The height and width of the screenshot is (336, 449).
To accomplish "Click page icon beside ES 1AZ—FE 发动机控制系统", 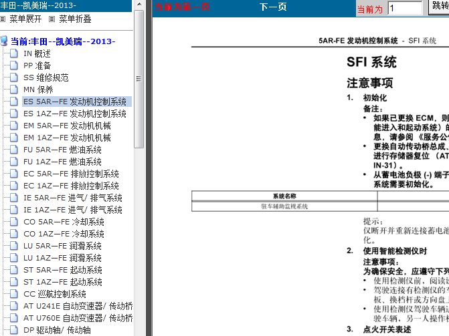I will [14, 114].
